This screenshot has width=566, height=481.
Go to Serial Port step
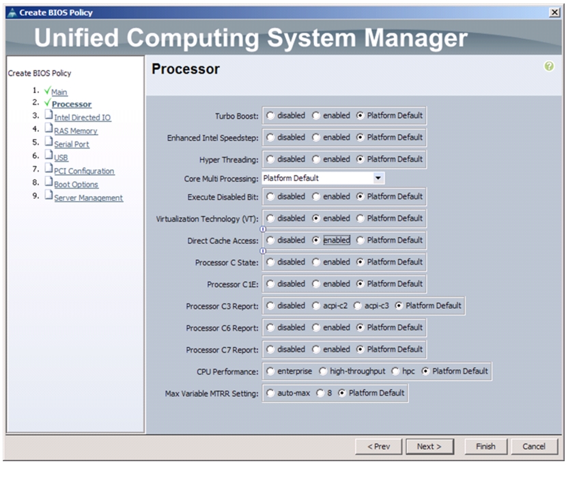coord(72,144)
